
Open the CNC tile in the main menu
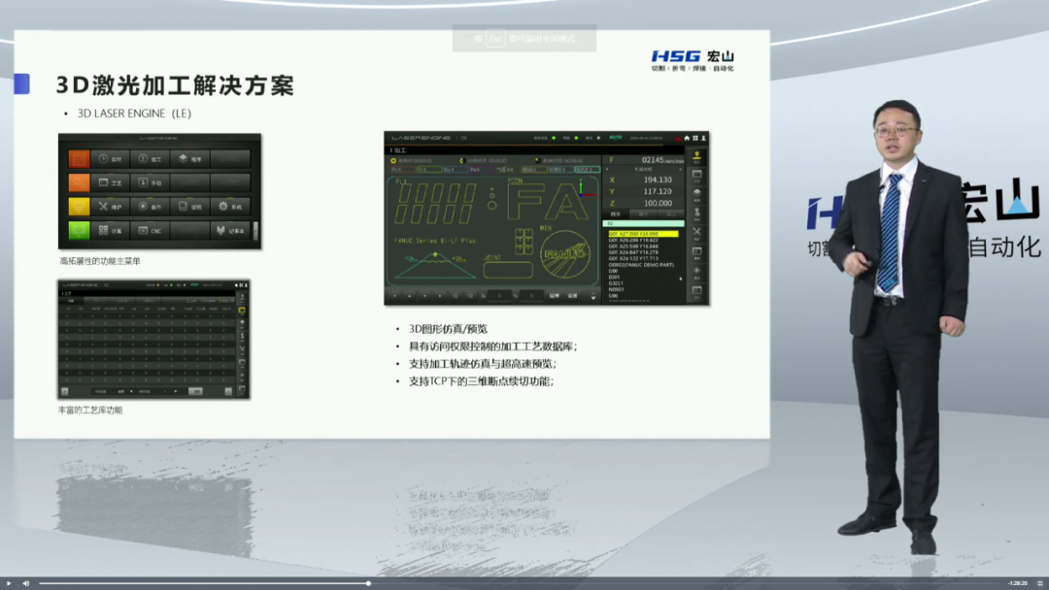pyautogui.click(x=150, y=231)
